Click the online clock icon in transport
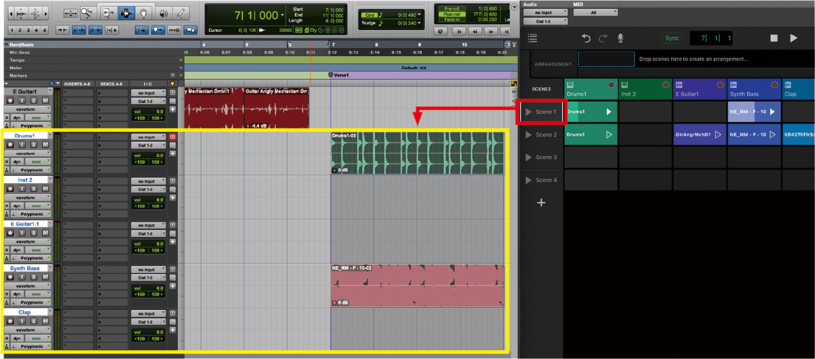Screen dimensions: 815x359 (x=441, y=31)
